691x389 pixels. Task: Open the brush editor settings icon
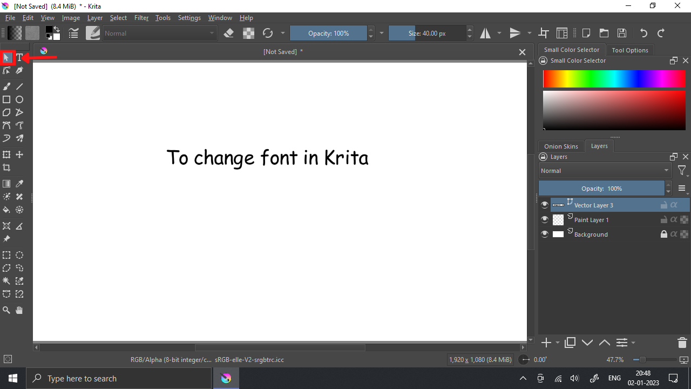74,33
